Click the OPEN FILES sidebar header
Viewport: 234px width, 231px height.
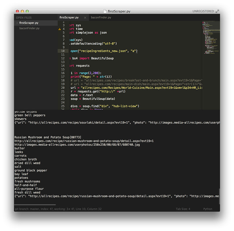pyautogui.click(x=24, y=18)
